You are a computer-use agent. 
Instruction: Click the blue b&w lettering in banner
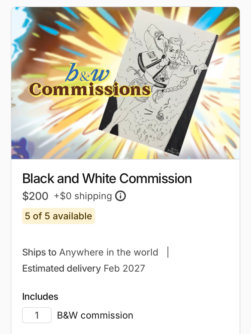[x=88, y=72]
